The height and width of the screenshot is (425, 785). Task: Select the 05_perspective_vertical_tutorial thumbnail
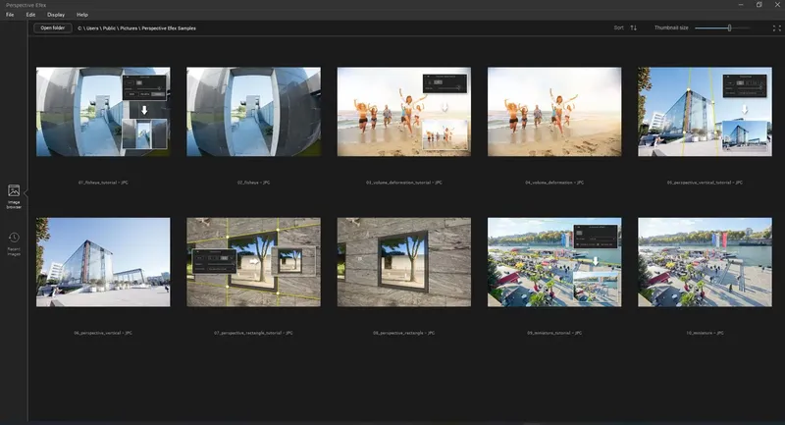[705, 112]
